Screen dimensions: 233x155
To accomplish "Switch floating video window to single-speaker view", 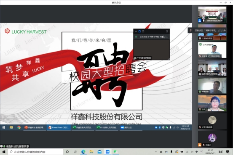I will pyautogui.click(x=139, y=31).
